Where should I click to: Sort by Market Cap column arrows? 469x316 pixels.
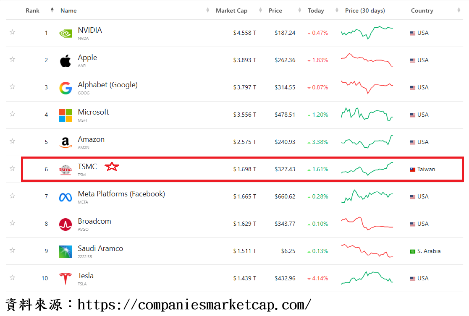click(x=261, y=10)
